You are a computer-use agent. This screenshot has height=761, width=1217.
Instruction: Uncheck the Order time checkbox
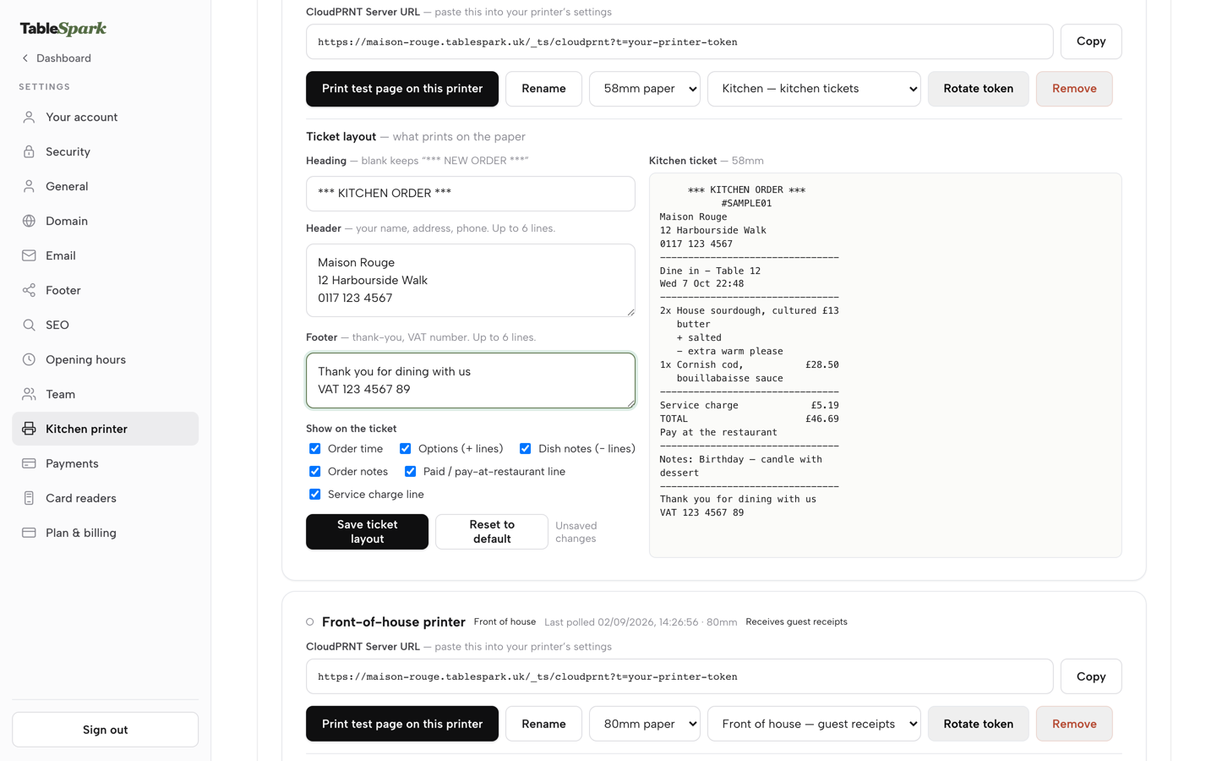tap(314, 449)
